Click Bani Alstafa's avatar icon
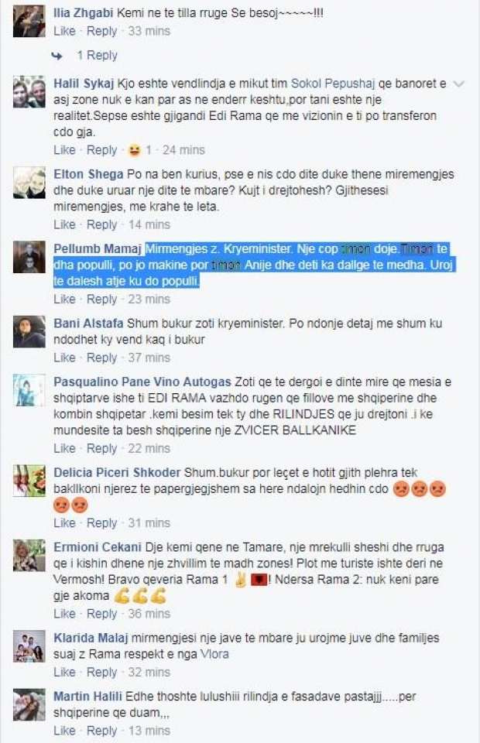480x743 pixels. tap(29, 332)
